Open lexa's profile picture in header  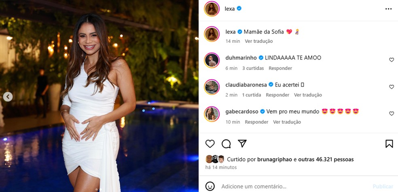pos(212,9)
